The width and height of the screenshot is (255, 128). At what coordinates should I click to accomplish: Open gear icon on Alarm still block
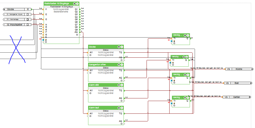119,85
